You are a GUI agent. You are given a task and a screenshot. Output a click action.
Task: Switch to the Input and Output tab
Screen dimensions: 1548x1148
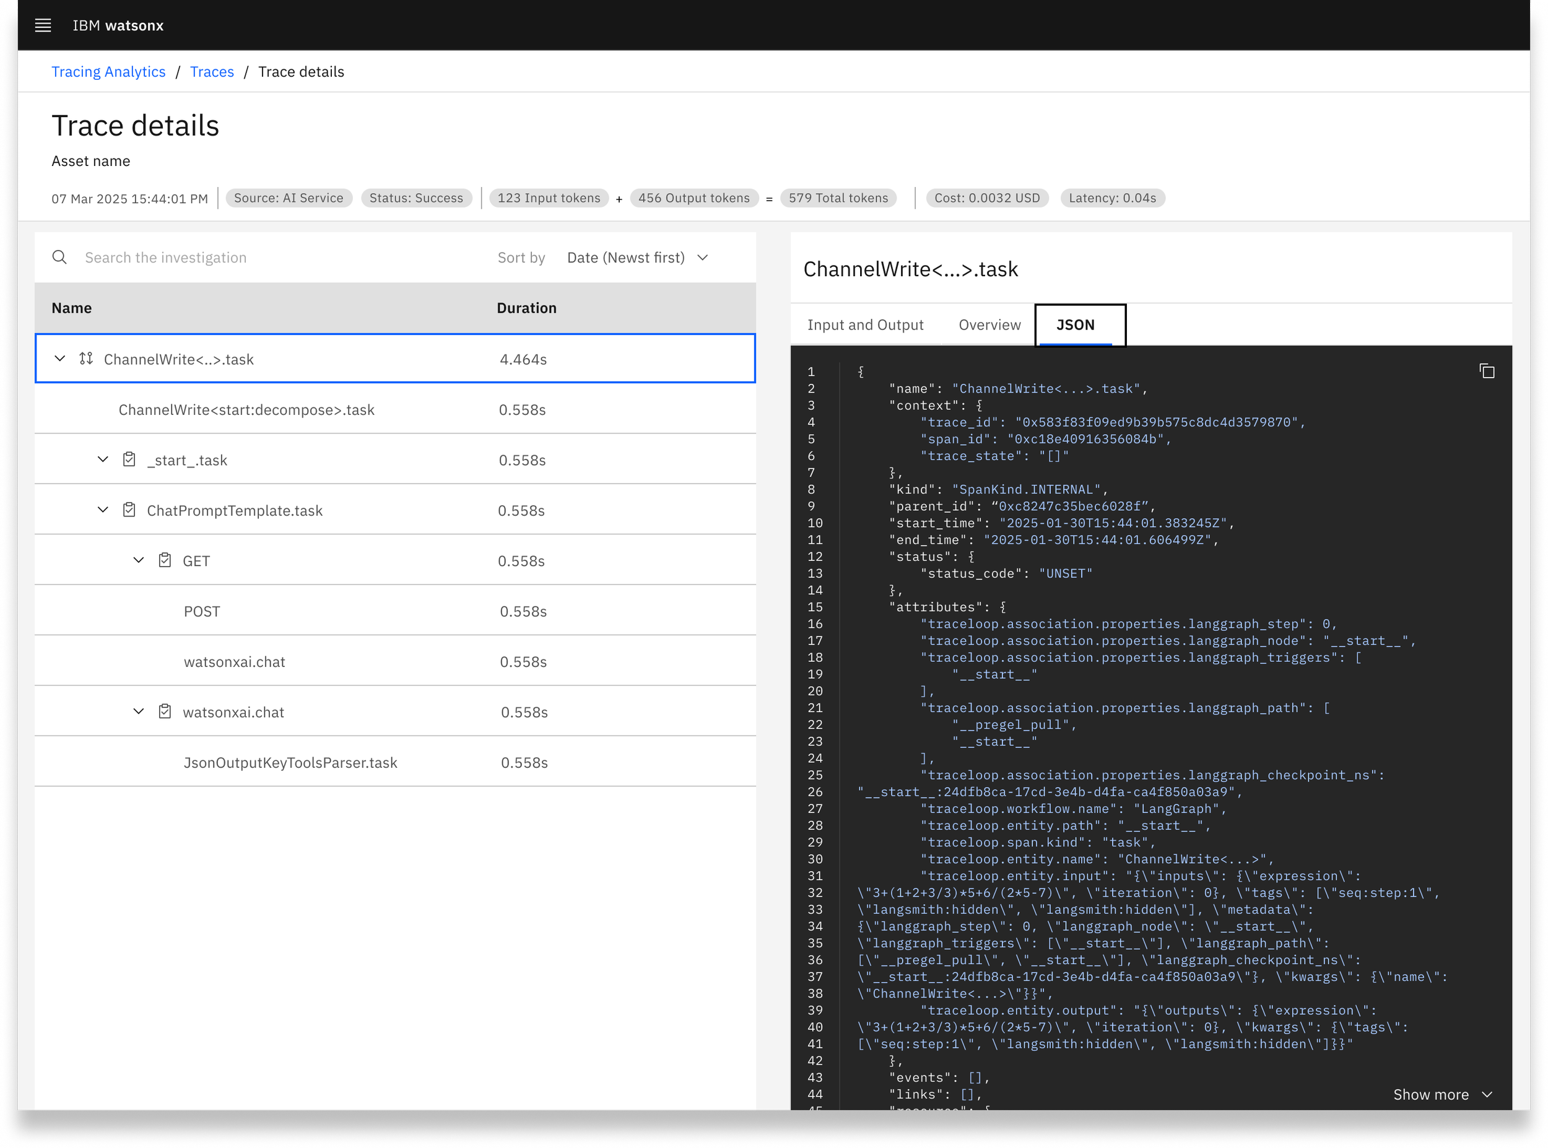pos(865,325)
